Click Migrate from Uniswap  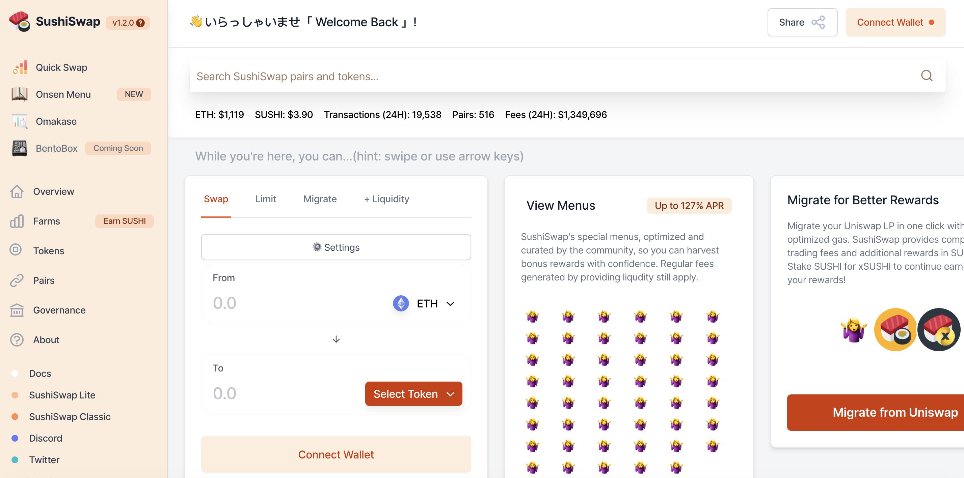(x=876, y=412)
